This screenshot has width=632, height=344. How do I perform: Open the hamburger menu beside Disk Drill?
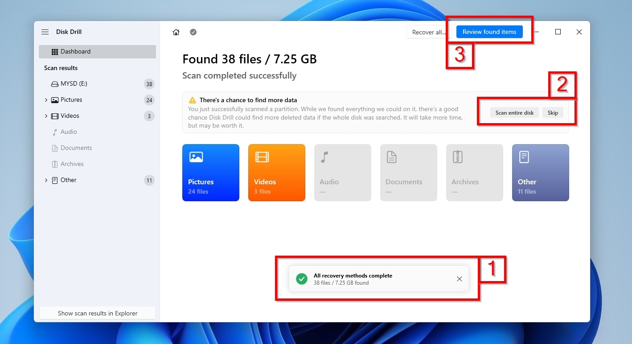pyautogui.click(x=45, y=32)
